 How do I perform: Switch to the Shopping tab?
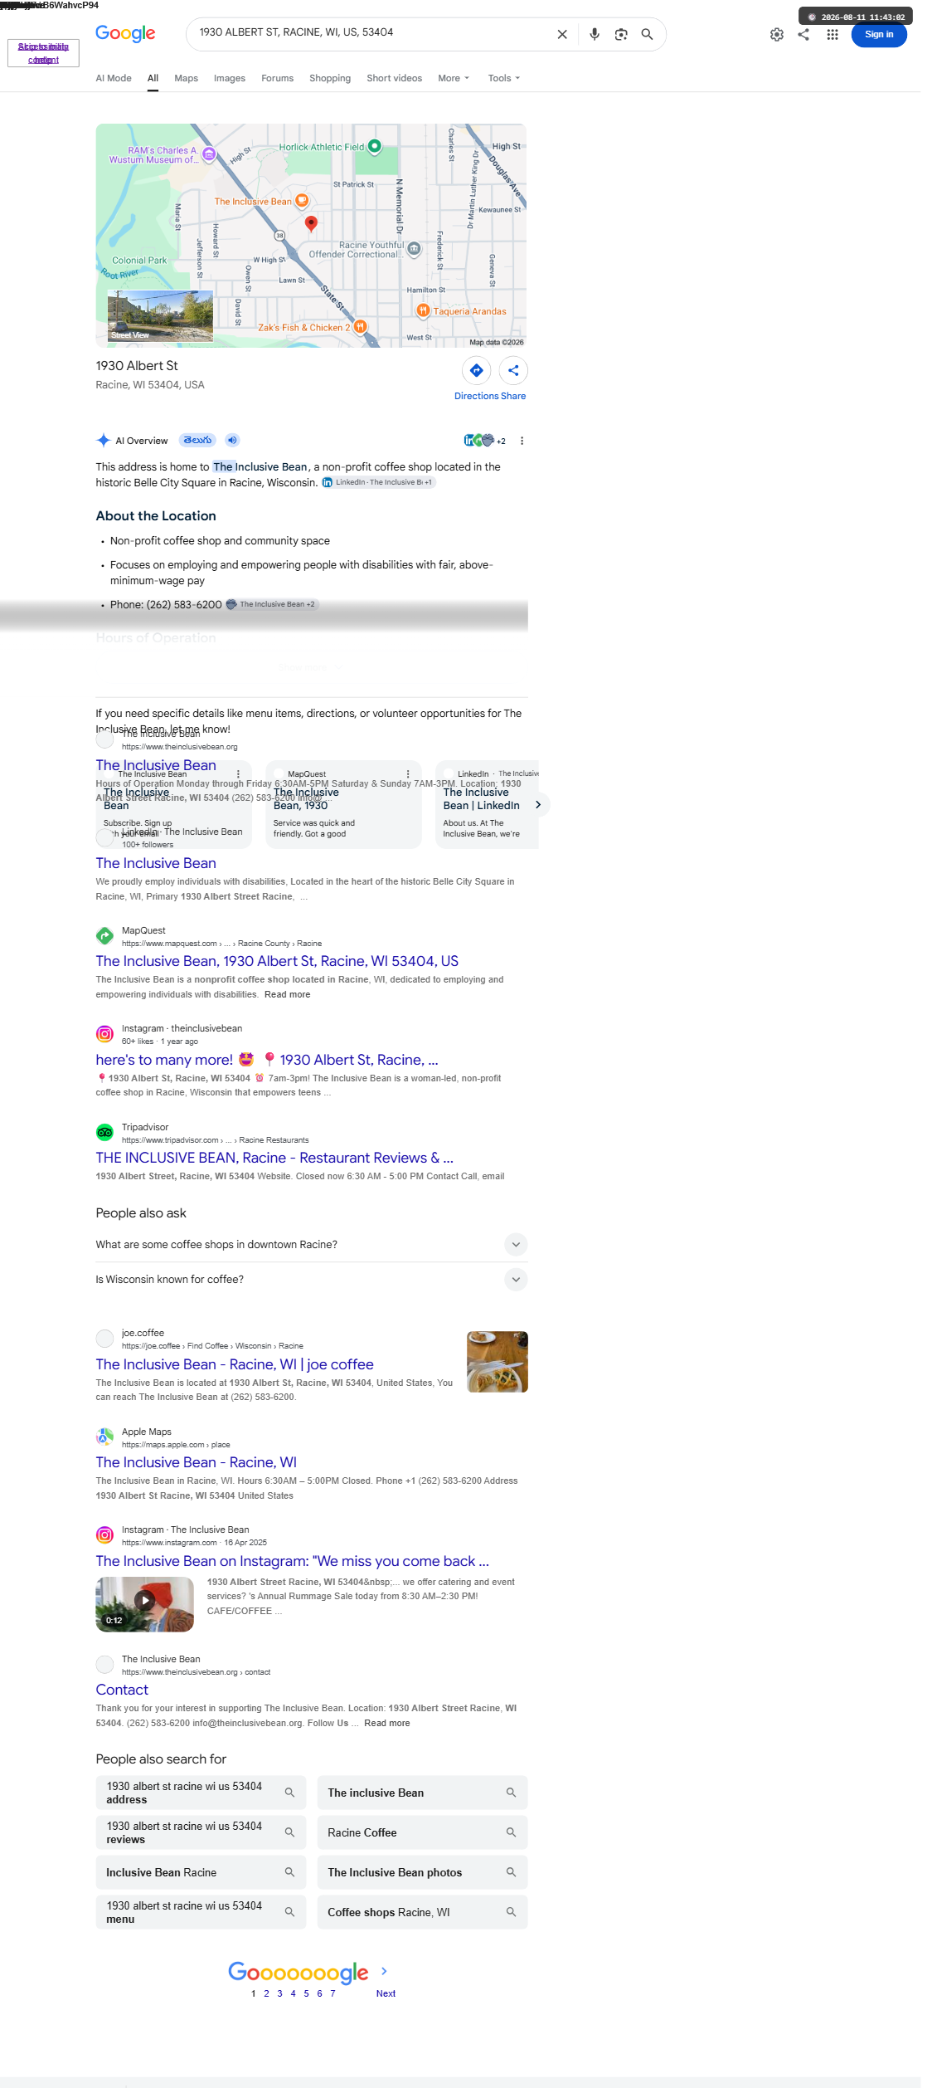330,78
